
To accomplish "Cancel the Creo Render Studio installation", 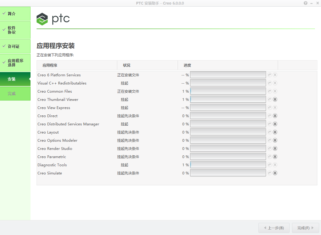I will [x=274, y=148].
